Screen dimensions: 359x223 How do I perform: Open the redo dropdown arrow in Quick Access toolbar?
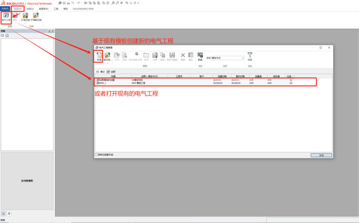coord(81,3)
